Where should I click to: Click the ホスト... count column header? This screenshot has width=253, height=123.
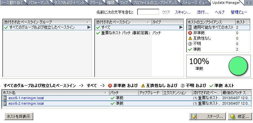point(243,22)
